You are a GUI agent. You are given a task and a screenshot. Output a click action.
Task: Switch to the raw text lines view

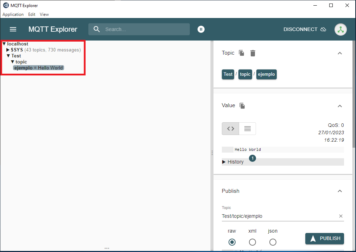coord(247,129)
